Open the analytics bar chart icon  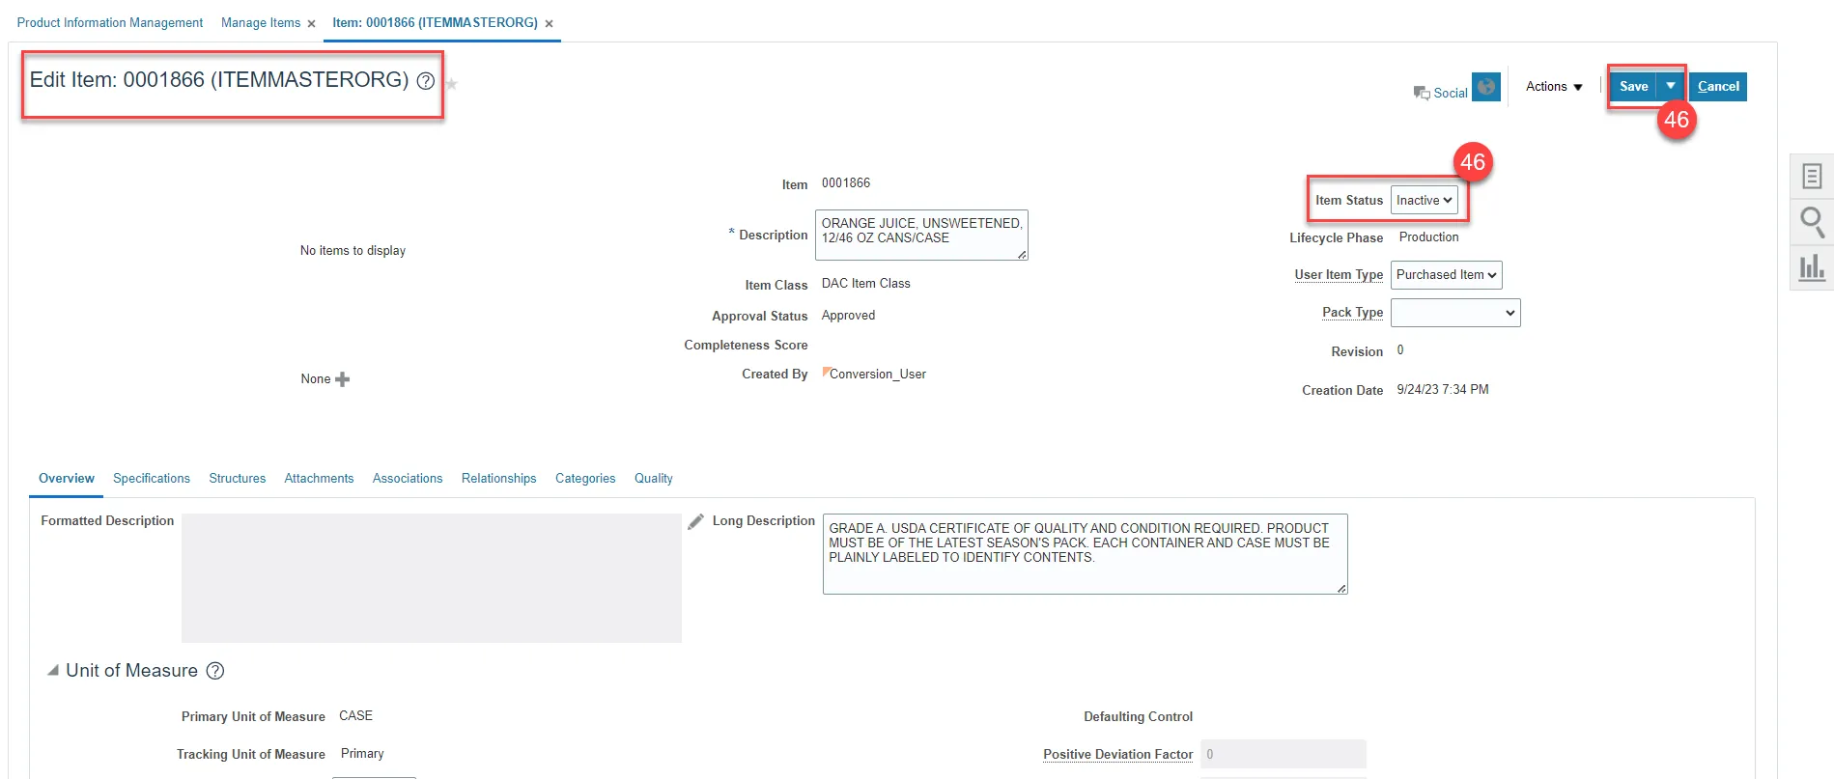(1812, 267)
